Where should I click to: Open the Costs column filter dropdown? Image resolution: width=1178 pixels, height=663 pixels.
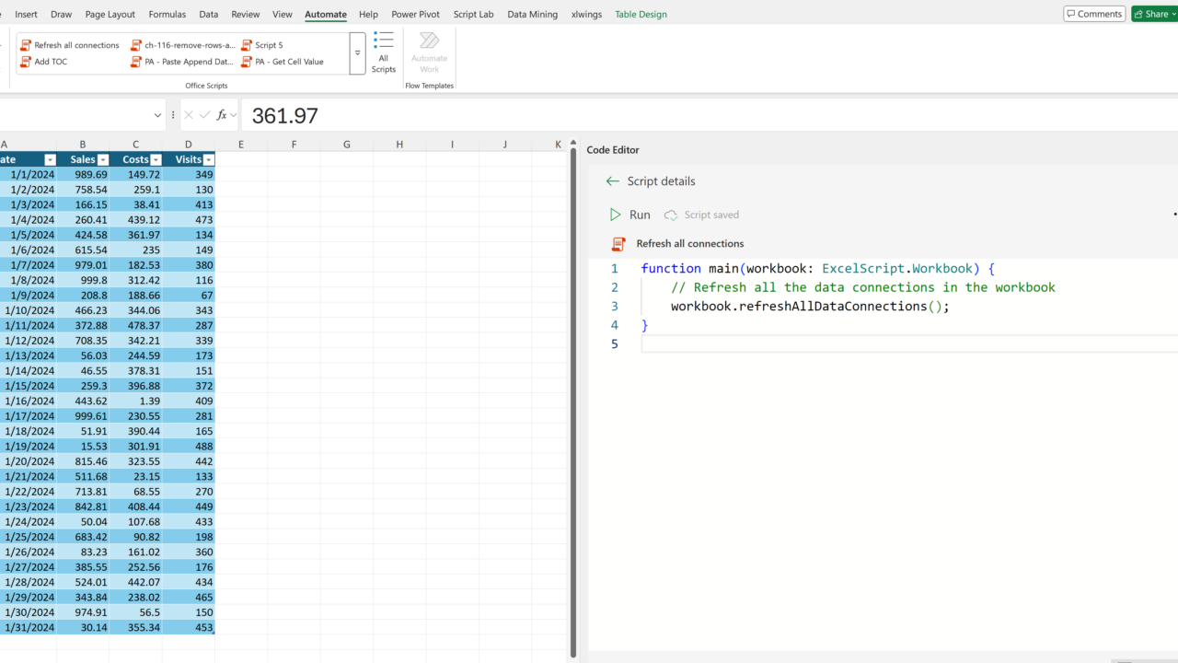pos(156,160)
